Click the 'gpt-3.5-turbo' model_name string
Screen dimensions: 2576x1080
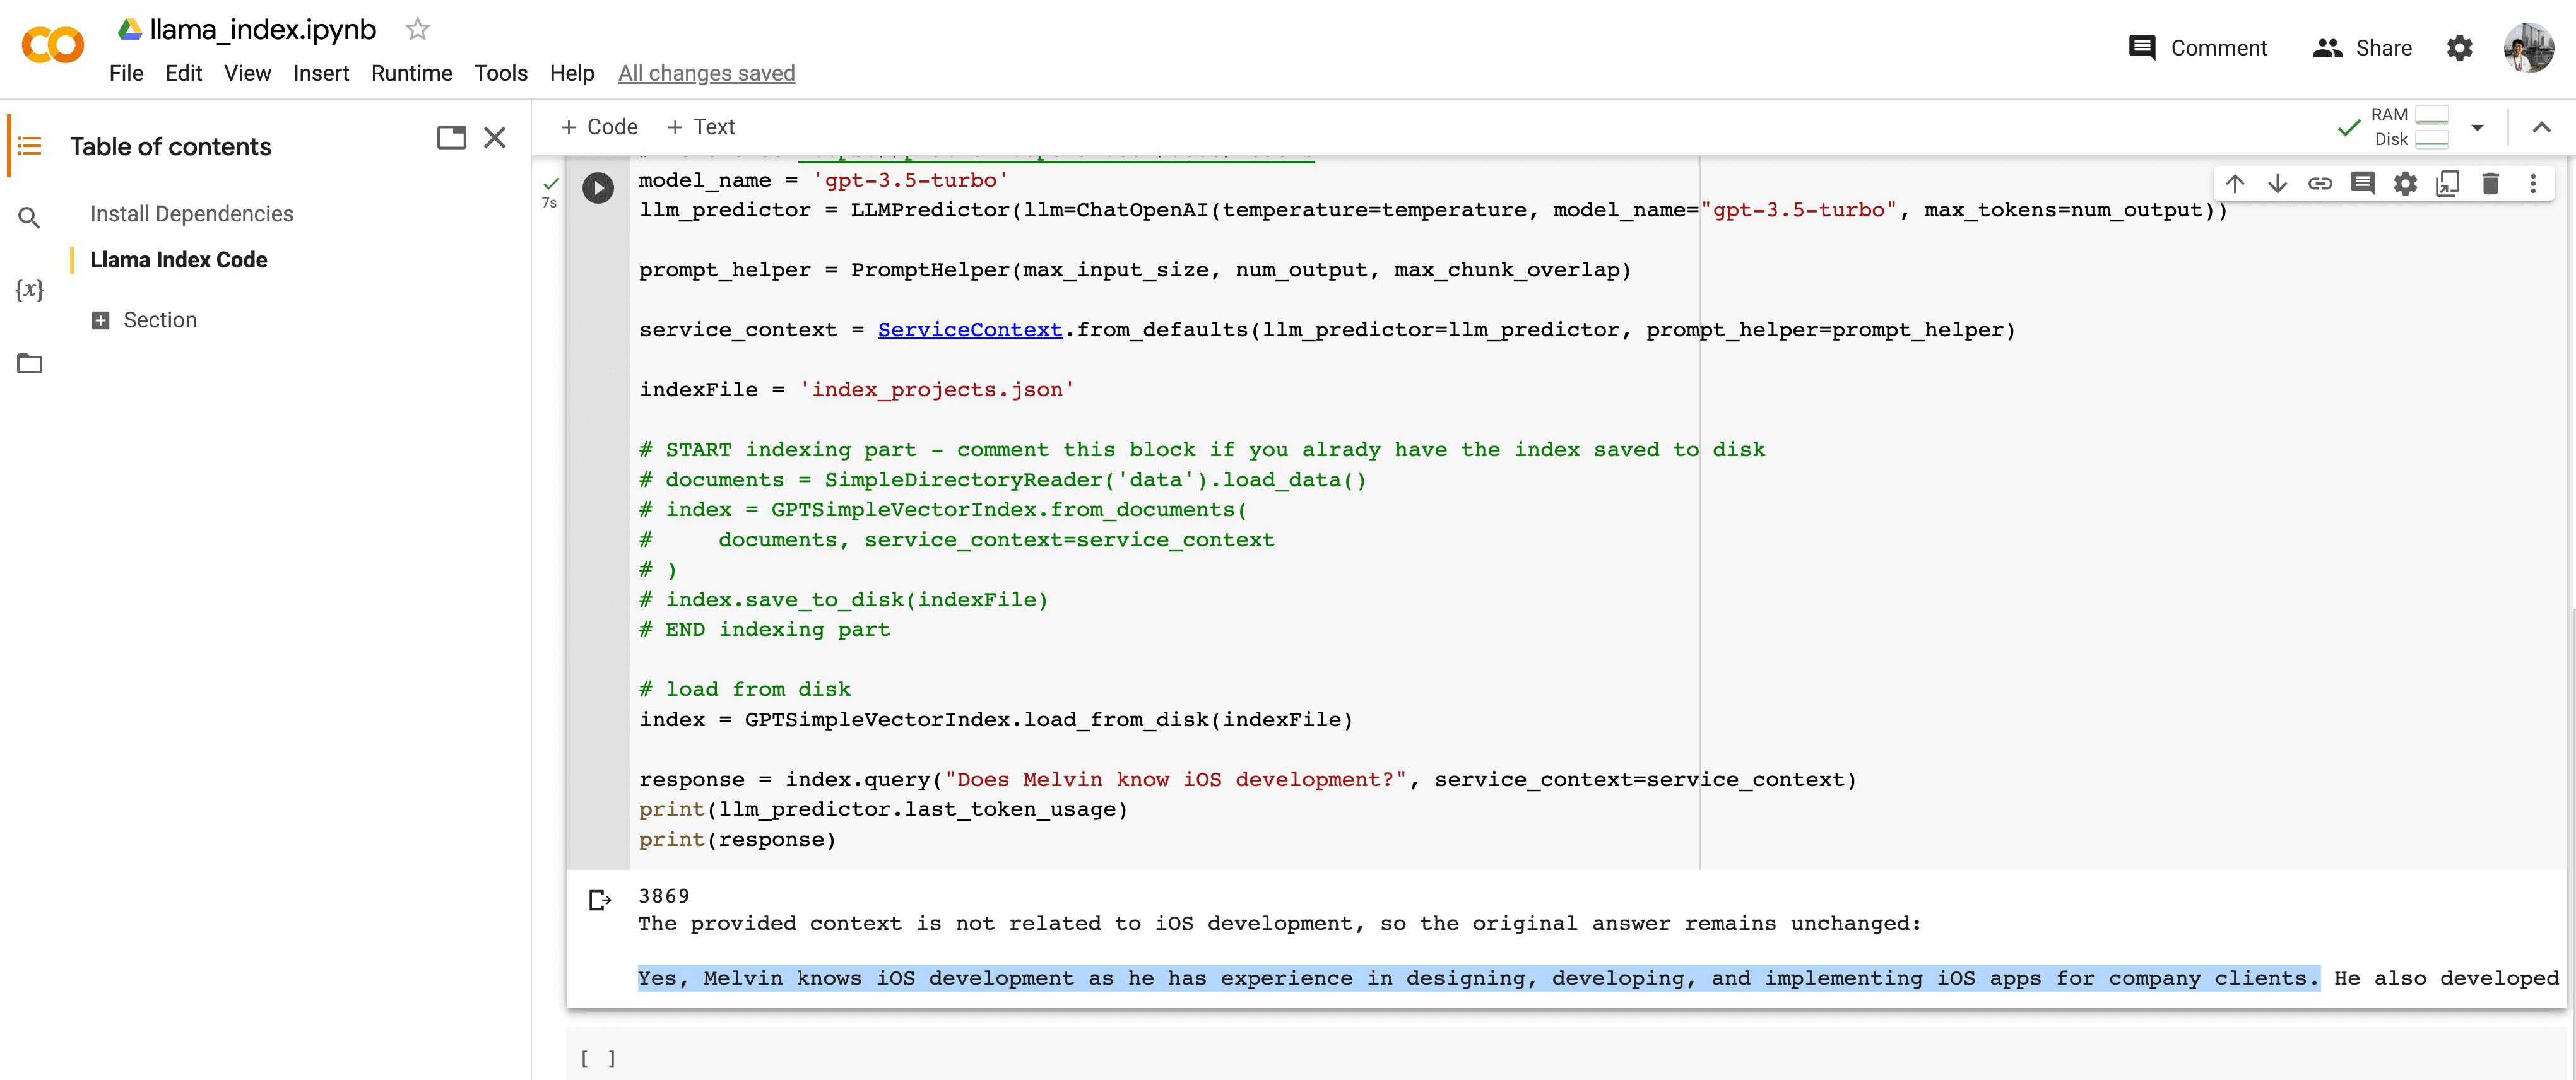(910, 181)
